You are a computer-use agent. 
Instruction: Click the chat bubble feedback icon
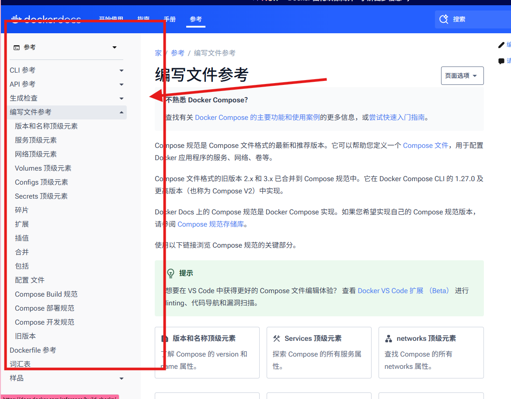pos(501,61)
